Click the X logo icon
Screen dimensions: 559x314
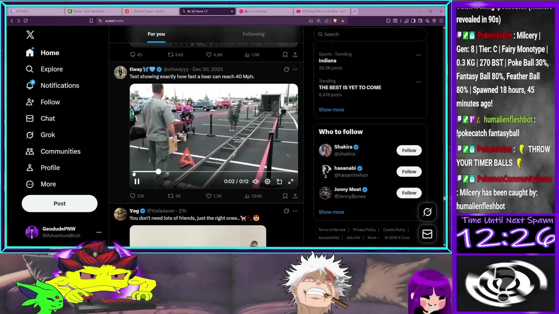click(30, 35)
